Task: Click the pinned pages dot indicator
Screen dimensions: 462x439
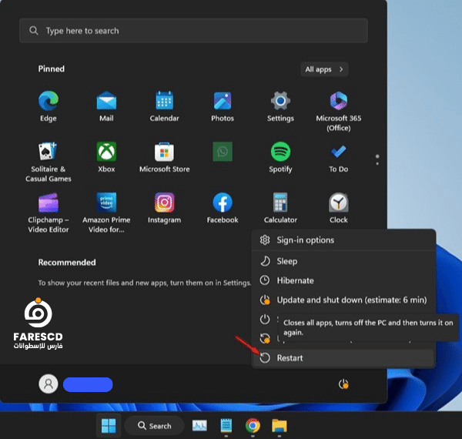Action: (377, 159)
